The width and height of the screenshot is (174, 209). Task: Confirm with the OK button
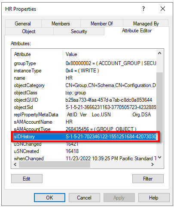[x=49, y=198]
